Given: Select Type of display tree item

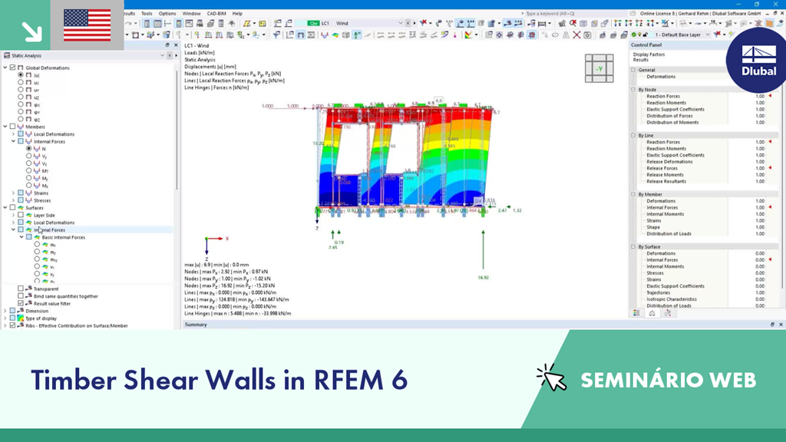Looking at the screenshot, I should click(41, 318).
